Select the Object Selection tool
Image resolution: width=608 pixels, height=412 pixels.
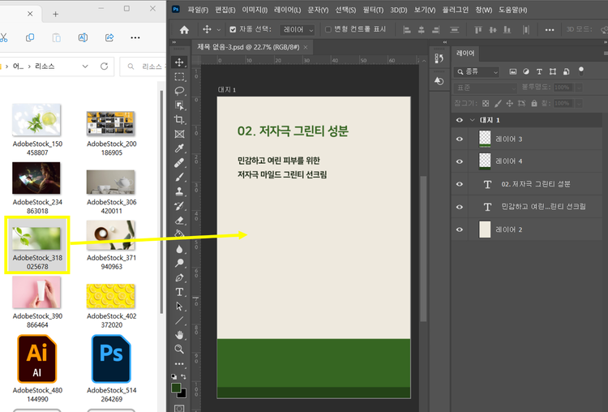pos(179,105)
